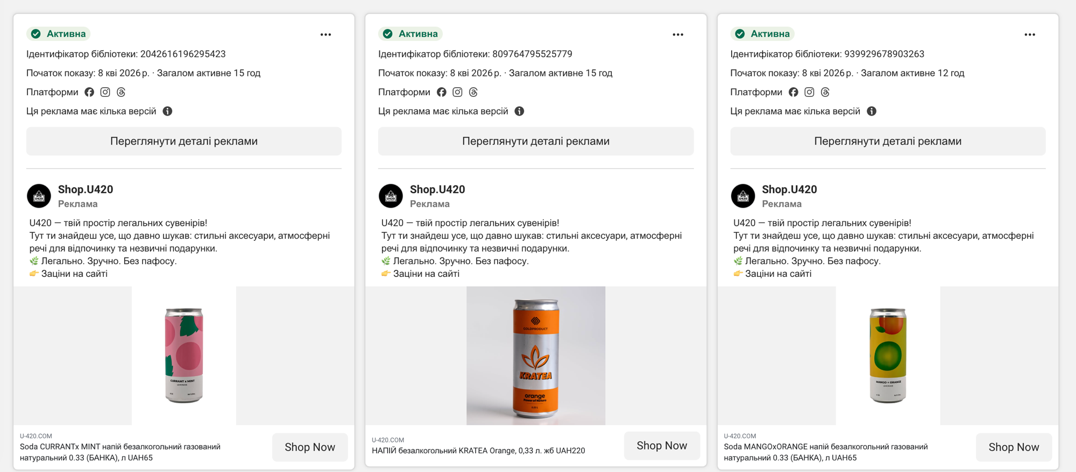The image size is (1076, 472).
Task: Open three-dot menu on CURRANT MINT ad
Action: 325,34
